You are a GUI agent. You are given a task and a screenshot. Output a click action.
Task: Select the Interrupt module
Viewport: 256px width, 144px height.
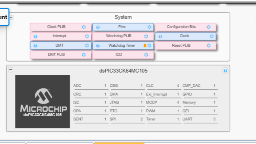coord(61,36)
